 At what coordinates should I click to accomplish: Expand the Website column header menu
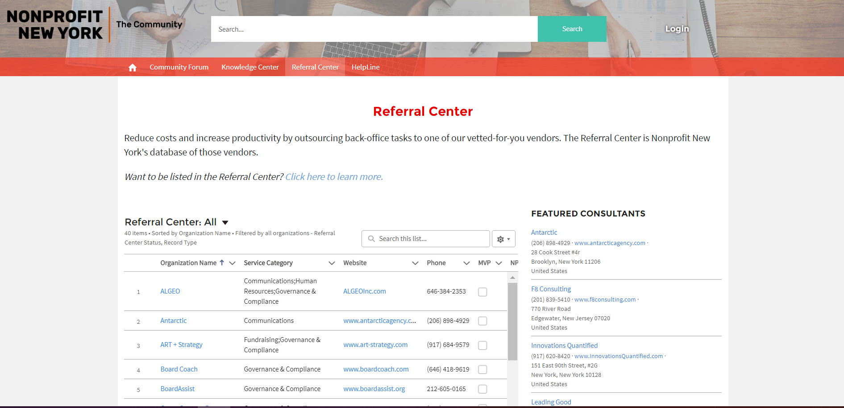point(414,263)
